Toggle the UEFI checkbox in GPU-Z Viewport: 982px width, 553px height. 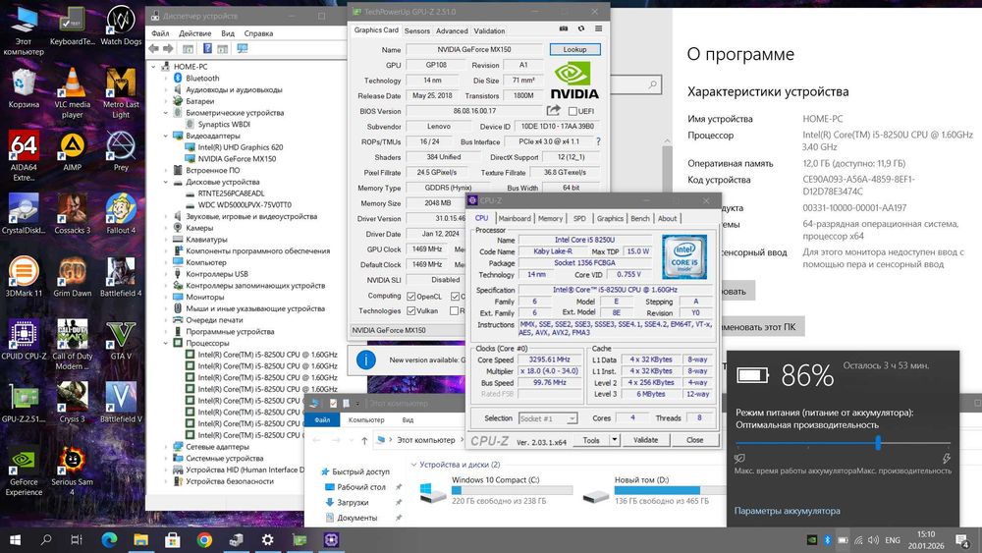coord(573,111)
